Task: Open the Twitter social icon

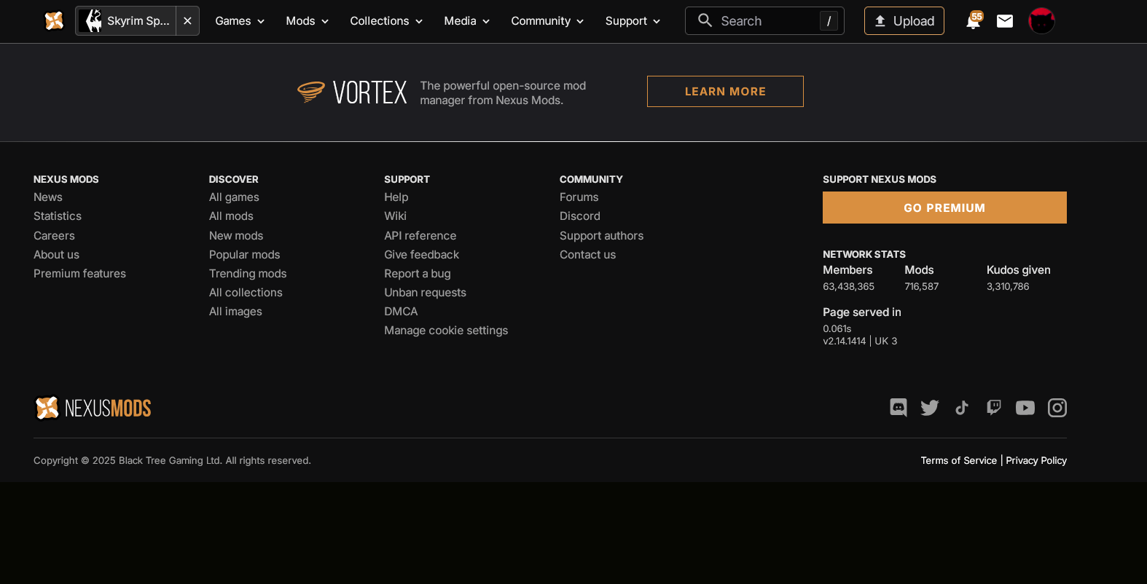Action: (x=930, y=408)
